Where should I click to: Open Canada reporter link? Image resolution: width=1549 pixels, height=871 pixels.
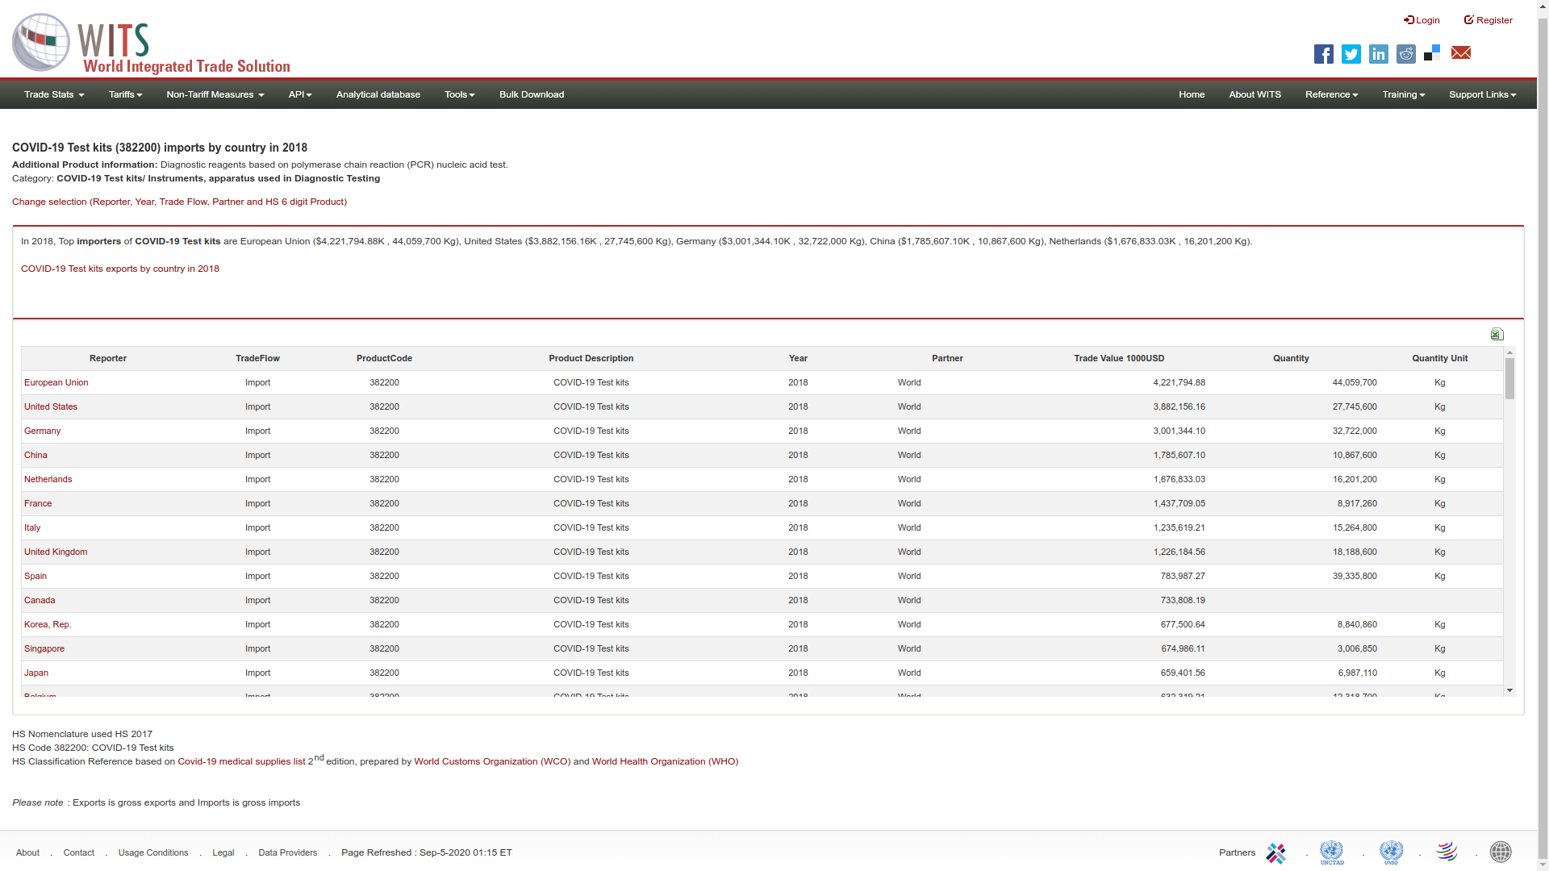[x=40, y=600]
